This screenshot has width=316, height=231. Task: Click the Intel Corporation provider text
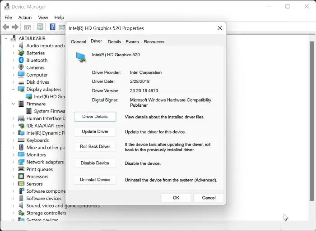[x=146, y=72]
